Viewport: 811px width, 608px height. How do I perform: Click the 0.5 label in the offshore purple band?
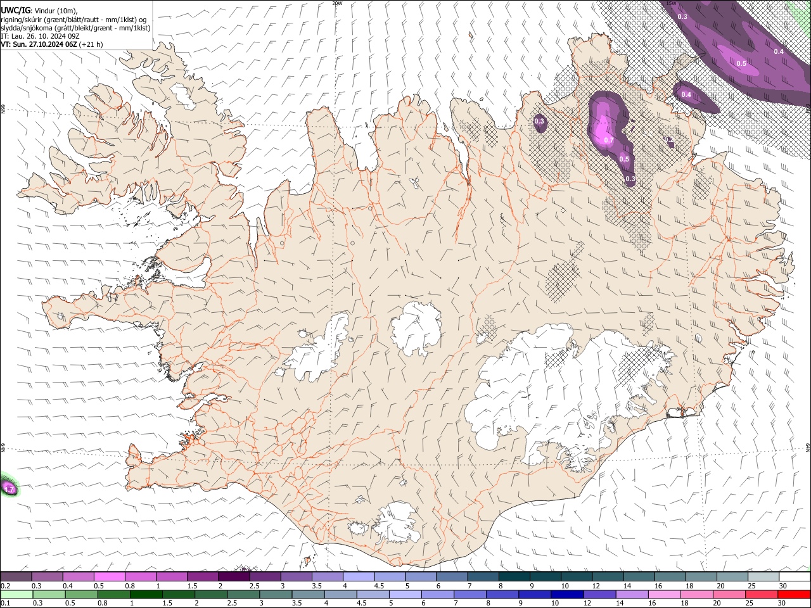741,63
